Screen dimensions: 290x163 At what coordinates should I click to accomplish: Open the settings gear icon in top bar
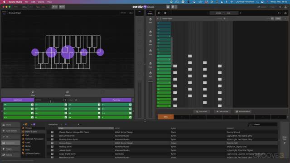coord(280,7)
